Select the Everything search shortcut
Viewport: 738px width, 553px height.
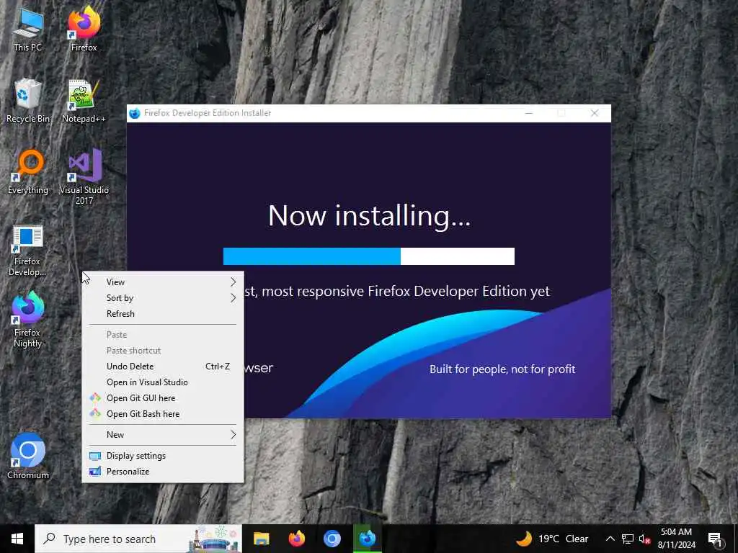28,172
